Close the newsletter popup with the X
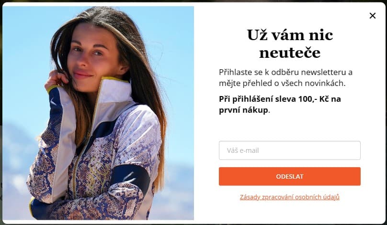 tap(373, 16)
